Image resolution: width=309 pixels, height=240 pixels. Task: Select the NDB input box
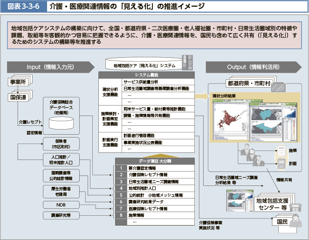pos(60,205)
